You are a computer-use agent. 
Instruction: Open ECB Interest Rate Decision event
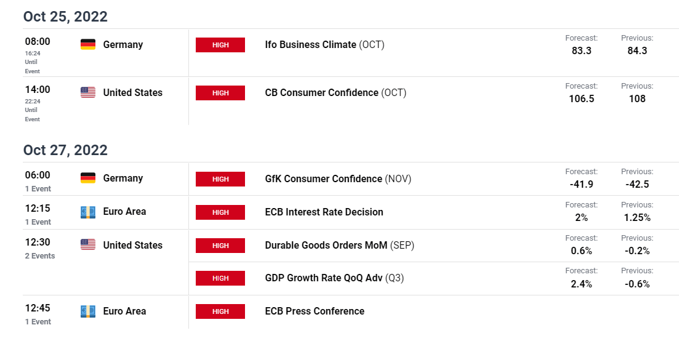(324, 212)
